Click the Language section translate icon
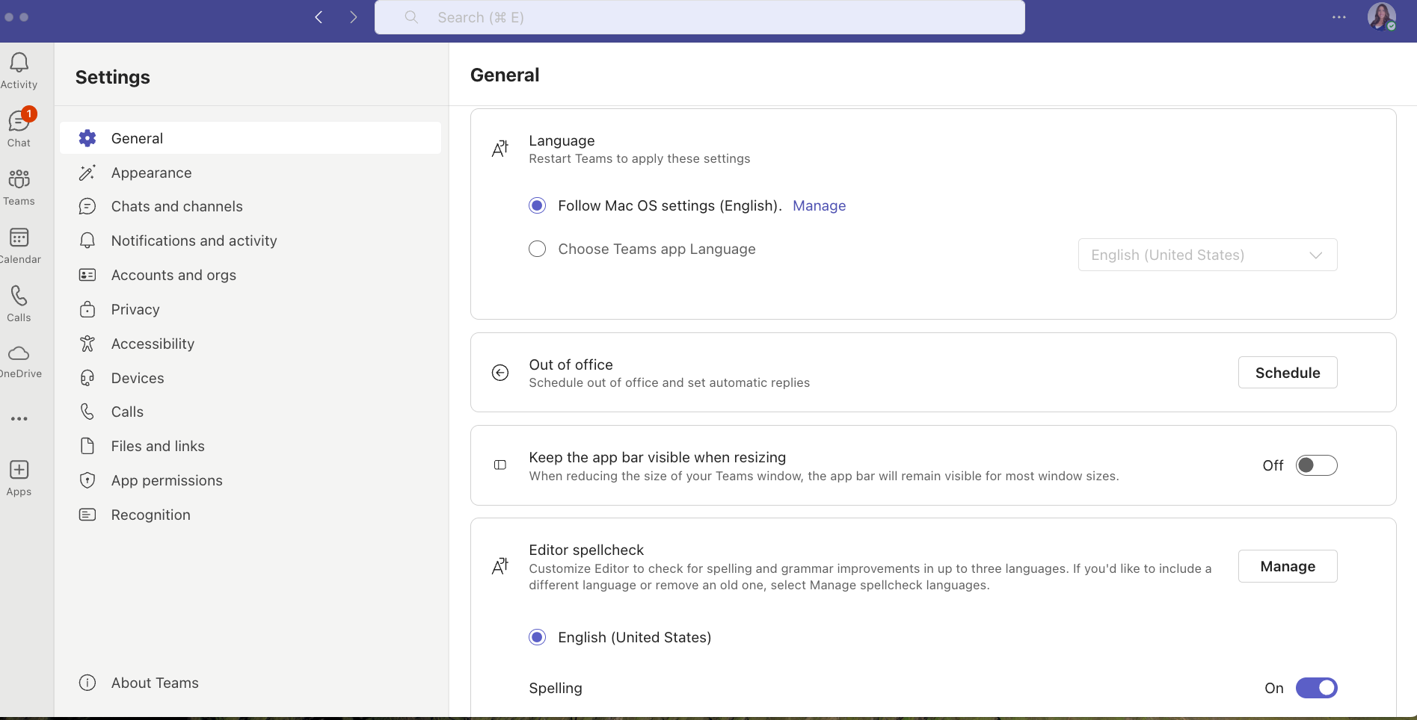1417x720 pixels. click(500, 149)
